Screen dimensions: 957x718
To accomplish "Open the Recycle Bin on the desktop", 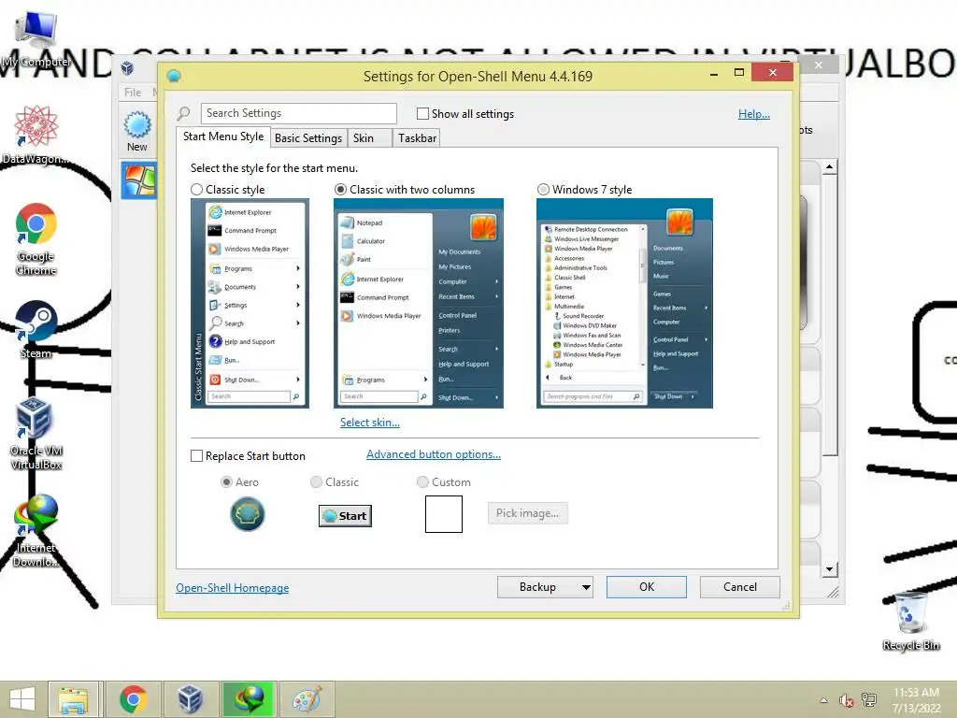I will (x=910, y=621).
